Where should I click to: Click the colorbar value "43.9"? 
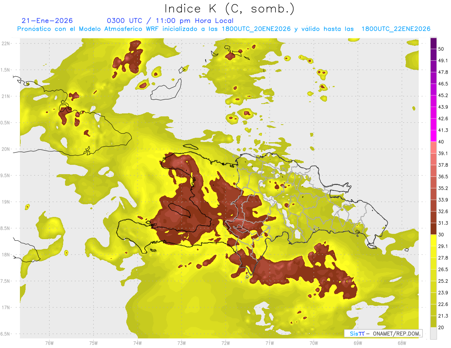coord(443,107)
